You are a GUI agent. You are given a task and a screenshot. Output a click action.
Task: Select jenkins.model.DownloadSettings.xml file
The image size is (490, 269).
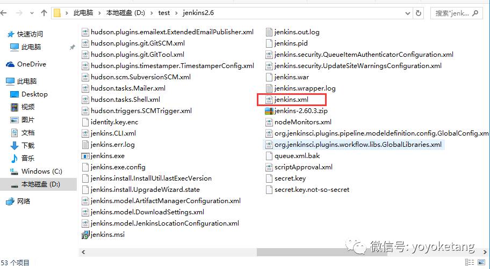(147, 212)
